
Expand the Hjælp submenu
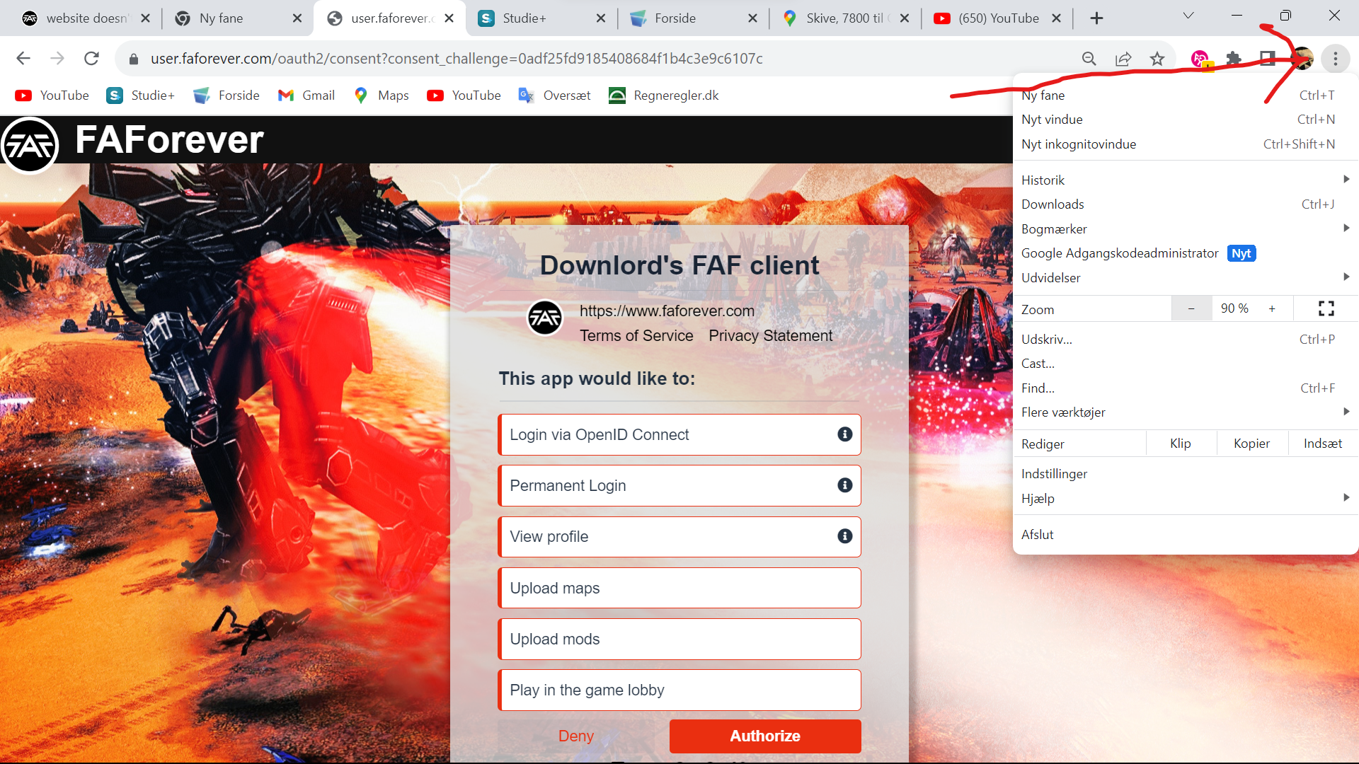pos(1184,499)
